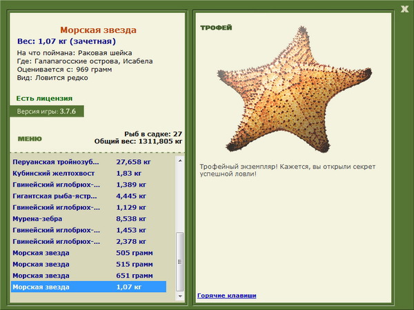414x310 pixels.
Task: Click the green Есть лицензия text
Action: [44, 99]
